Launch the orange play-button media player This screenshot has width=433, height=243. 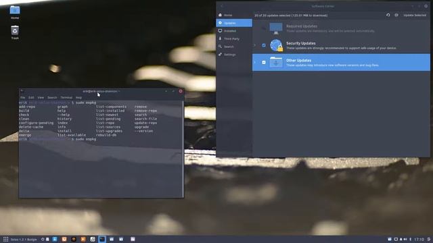point(83,239)
